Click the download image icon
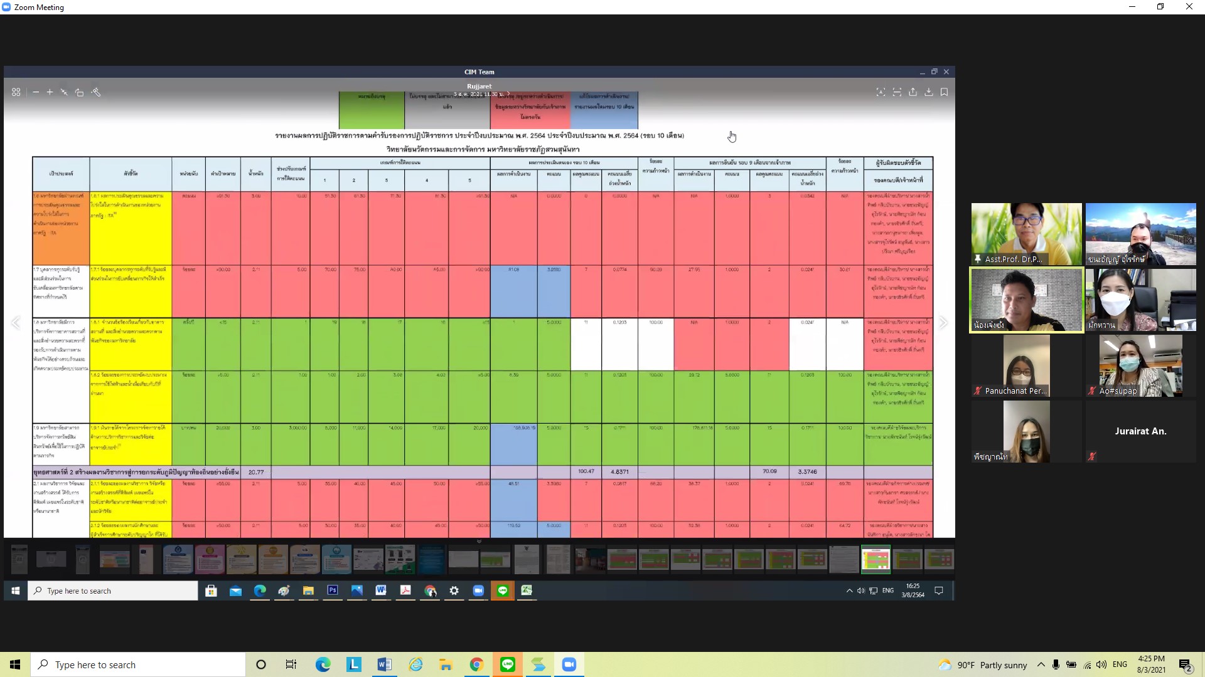This screenshot has width=1205, height=677. [928, 92]
